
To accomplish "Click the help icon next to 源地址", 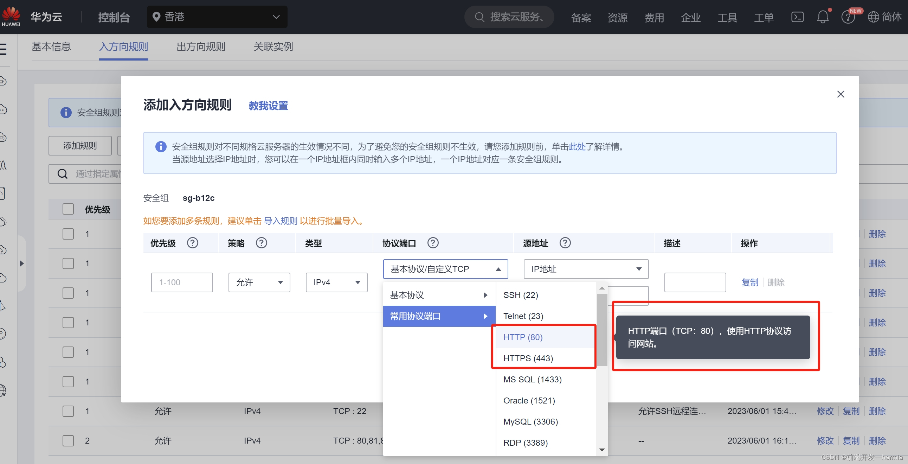I will click(x=565, y=243).
